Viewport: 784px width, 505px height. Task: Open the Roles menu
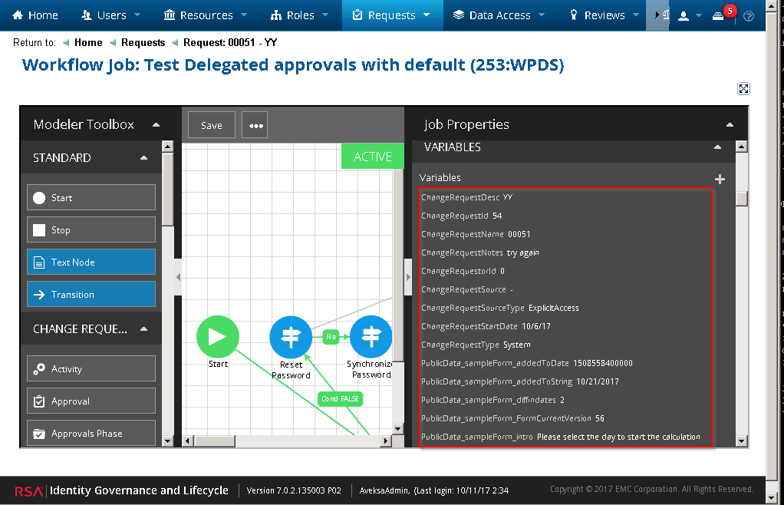pyautogui.click(x=300, y=15)
